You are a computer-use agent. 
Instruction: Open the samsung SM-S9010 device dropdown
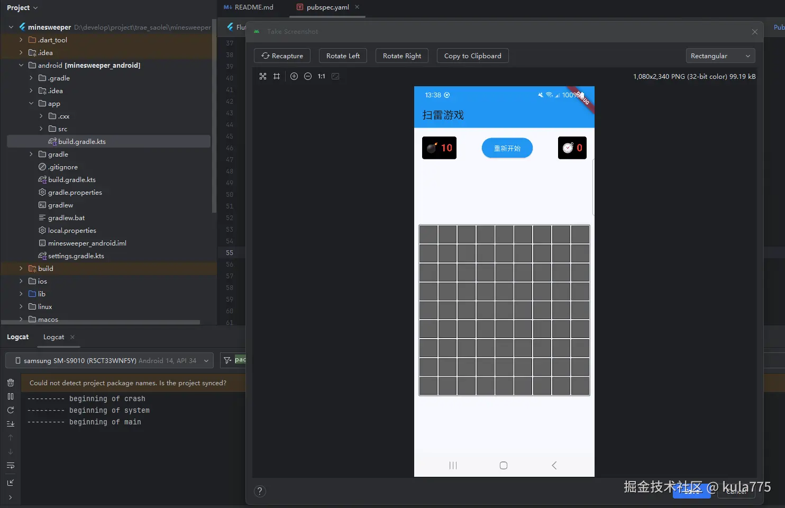click(109, 360)
